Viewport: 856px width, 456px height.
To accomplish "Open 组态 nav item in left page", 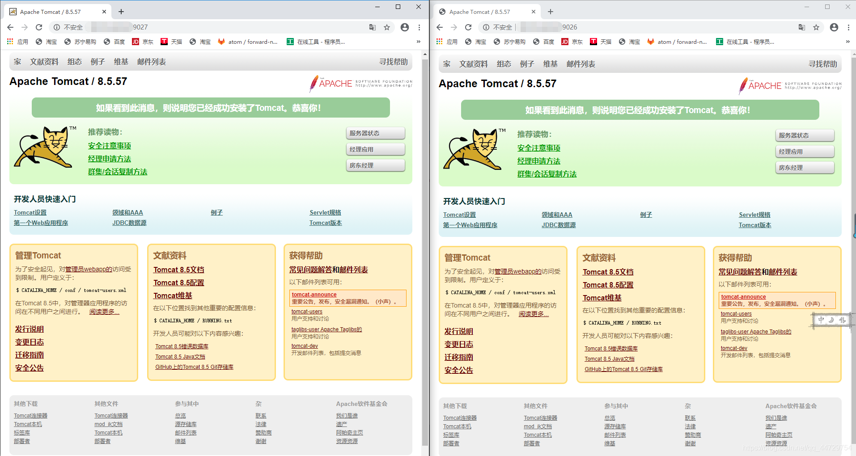I will (75, 62).
